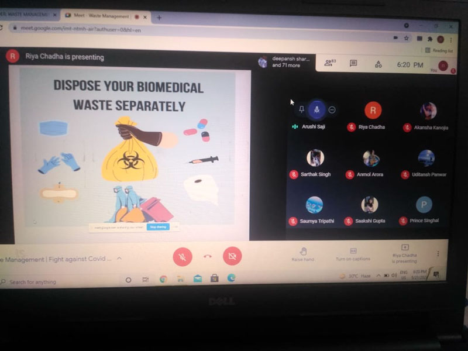Open more options three-dot menu
468x351 pixels.
(438, 254)
